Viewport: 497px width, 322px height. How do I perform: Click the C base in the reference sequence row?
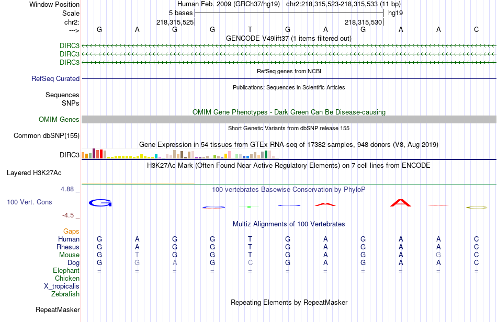476,29
